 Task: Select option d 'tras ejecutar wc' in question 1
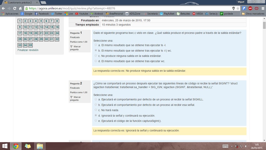tap(96, 61)
